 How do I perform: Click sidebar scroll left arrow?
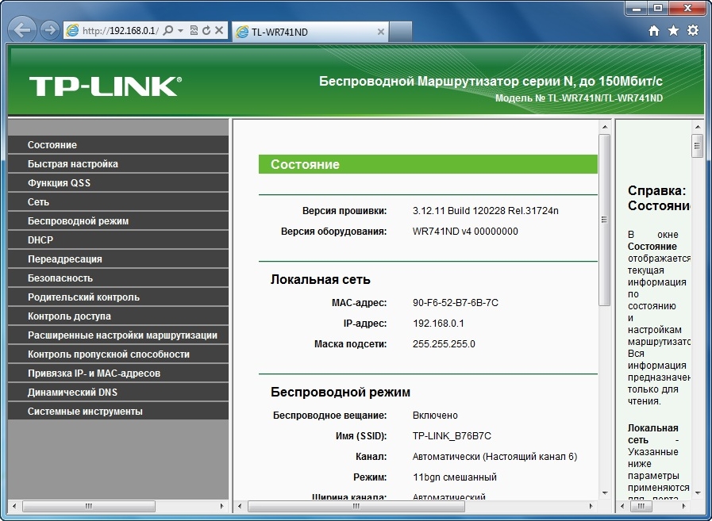(x=14, y=506)
